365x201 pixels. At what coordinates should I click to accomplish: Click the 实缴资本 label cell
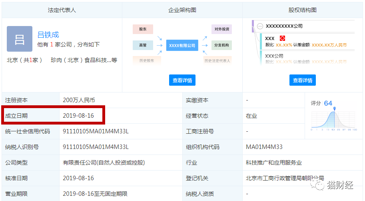pyautogui.click(x=212, y=100)
